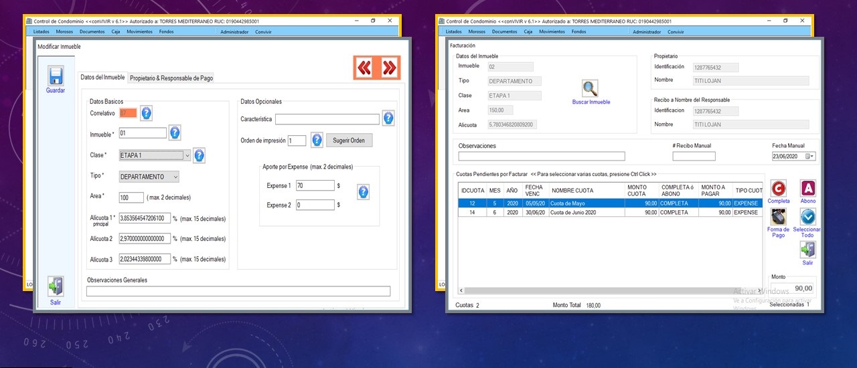Click the Salir exit icon in Modificar Inmueble

pos(56,286)
